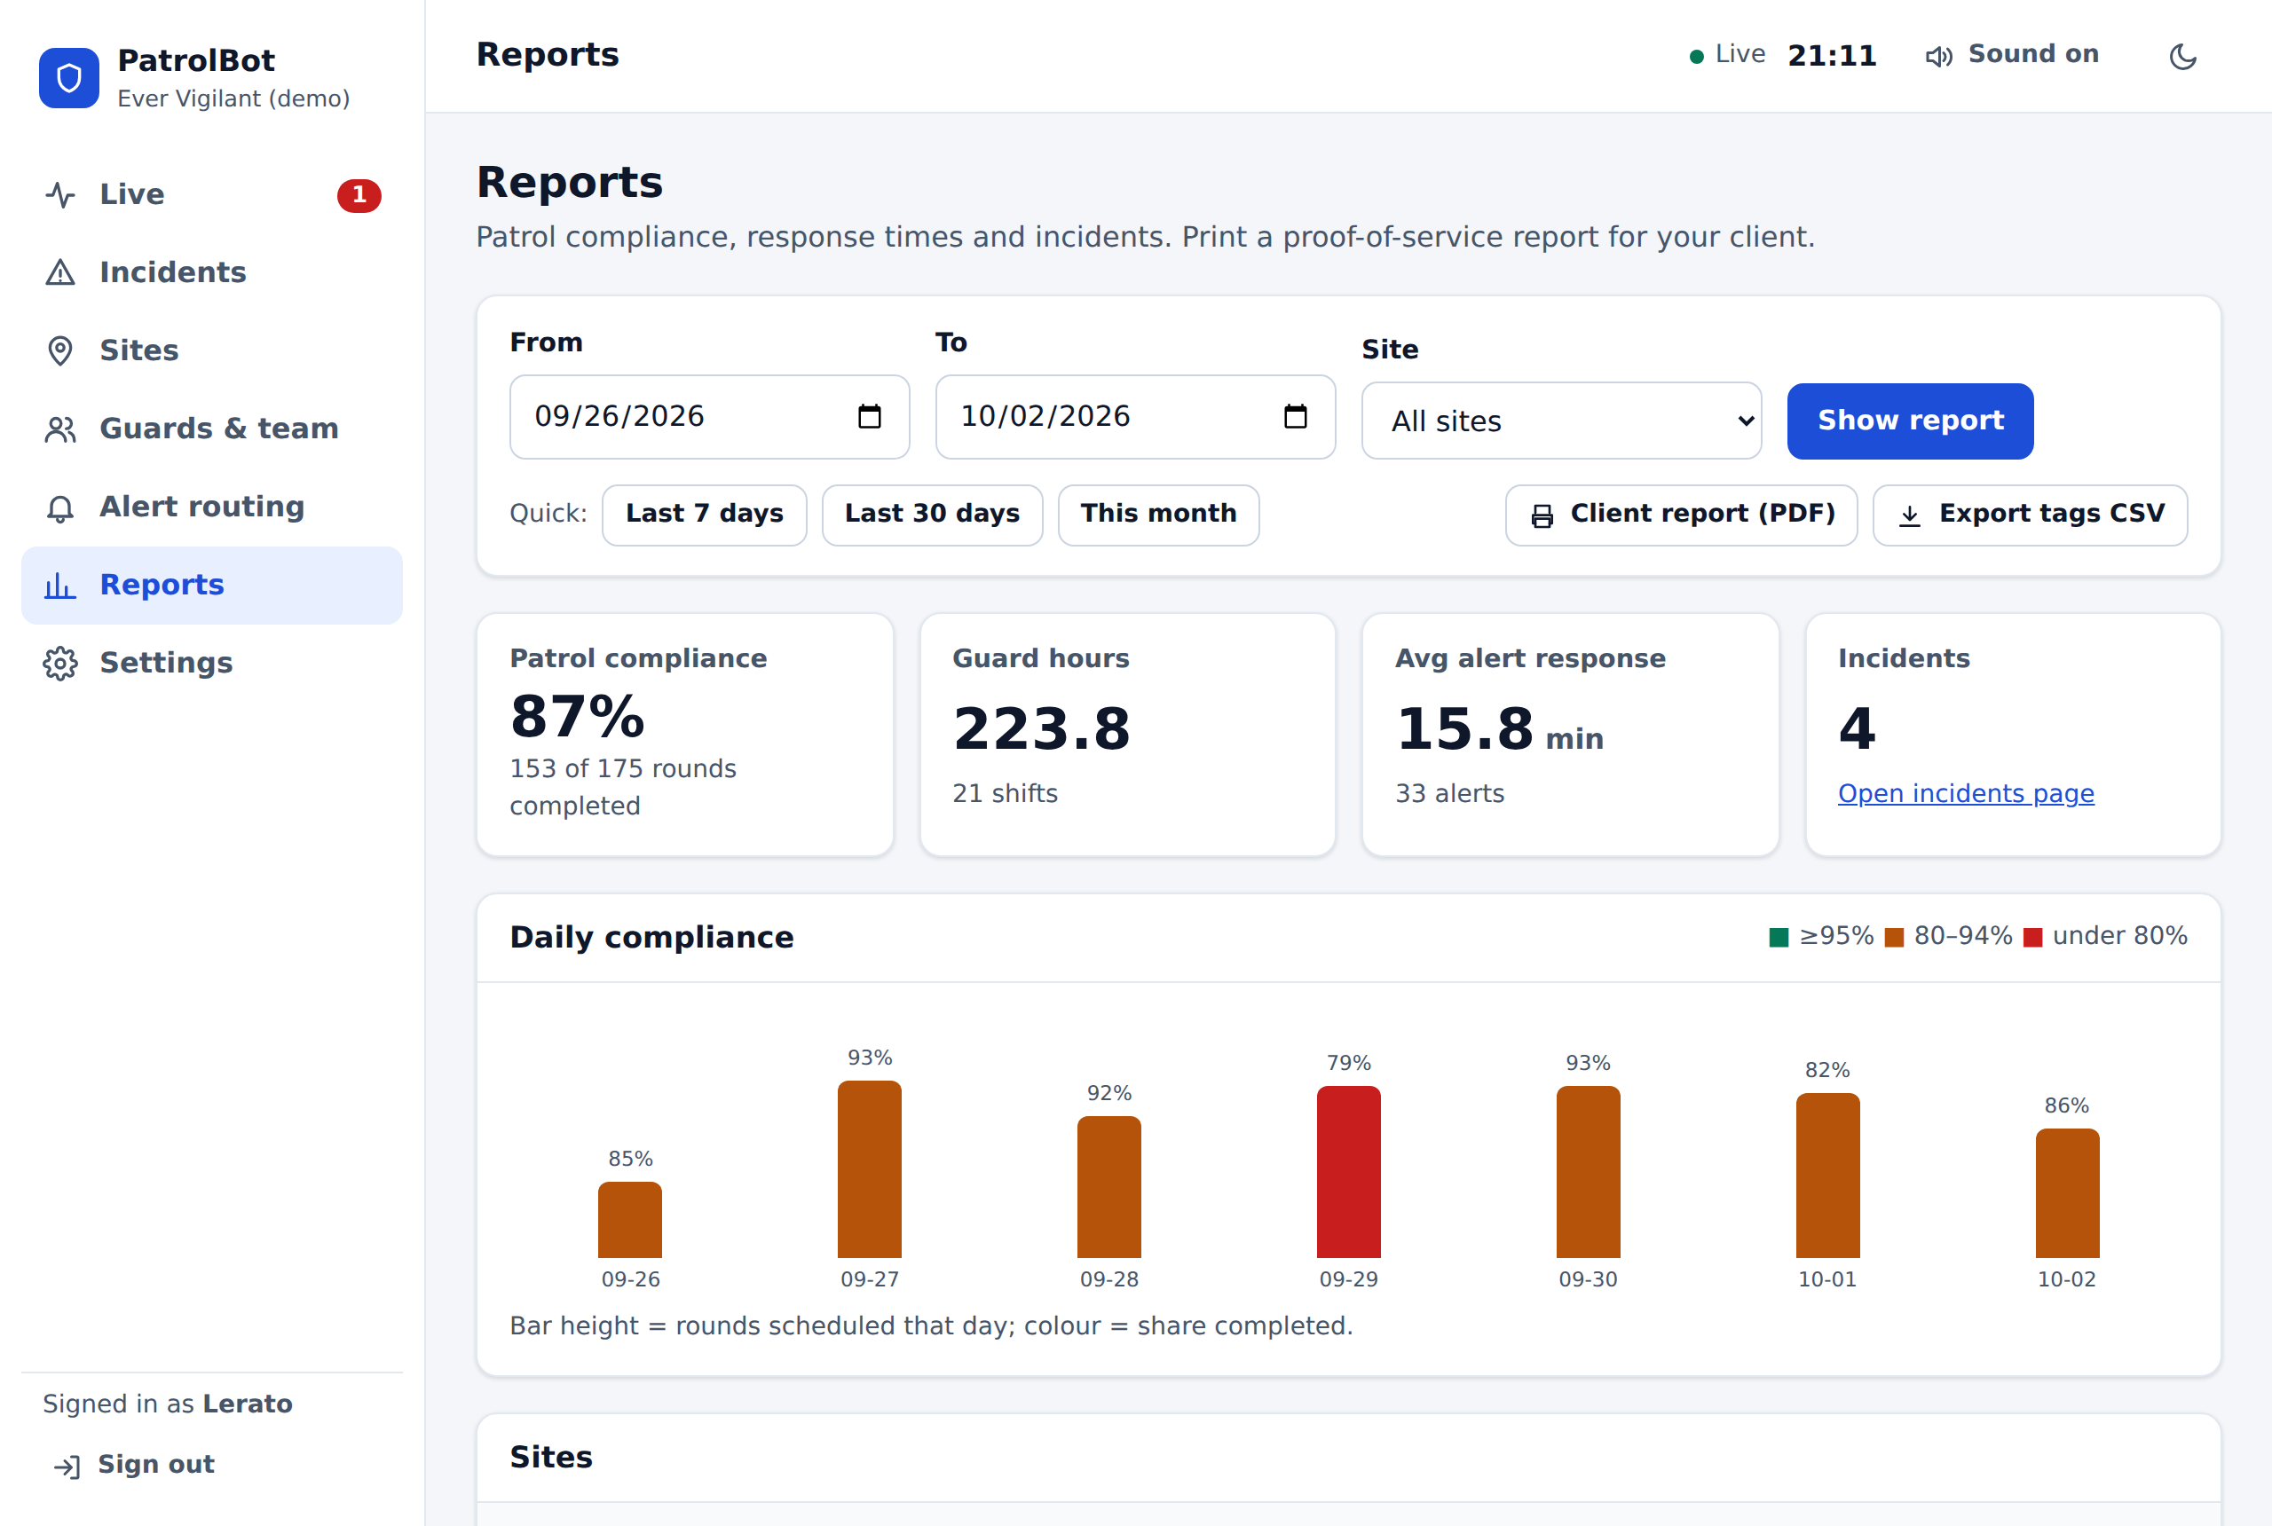Select the Last 30 days quick filter

[x=932, y=515]
